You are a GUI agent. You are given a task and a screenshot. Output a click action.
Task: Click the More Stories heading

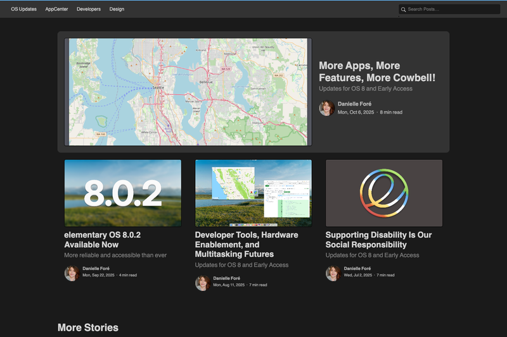pos(88,328)
